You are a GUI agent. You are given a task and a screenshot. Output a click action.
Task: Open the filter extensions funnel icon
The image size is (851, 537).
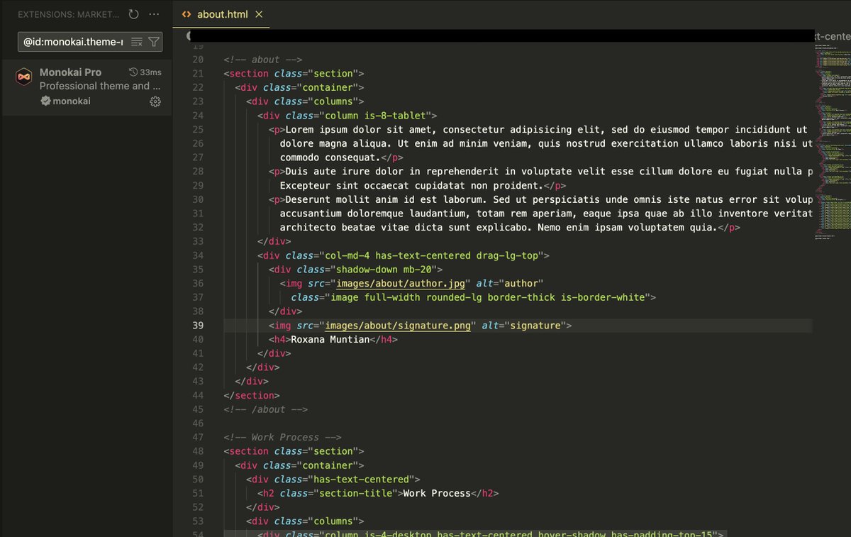click(153, 42)
